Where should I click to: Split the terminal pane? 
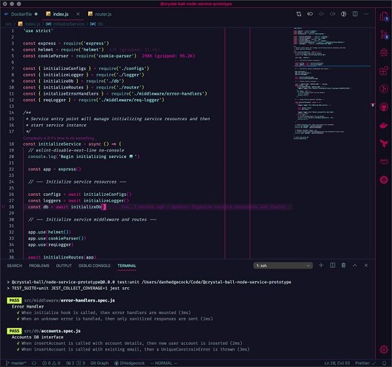[333, 266]
